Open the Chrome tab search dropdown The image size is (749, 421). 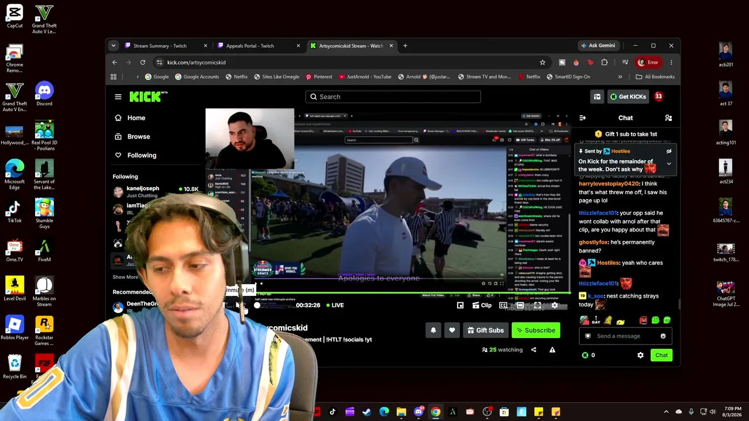pos(113,46)
